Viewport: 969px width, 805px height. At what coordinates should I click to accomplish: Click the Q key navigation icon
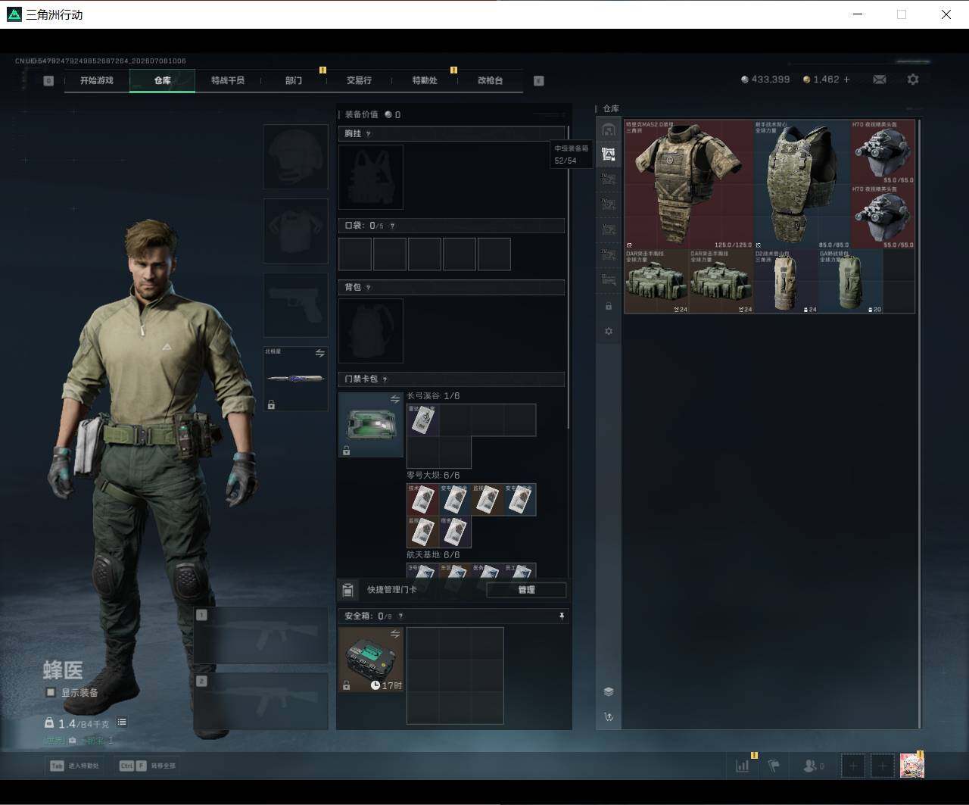pos(48,80)
